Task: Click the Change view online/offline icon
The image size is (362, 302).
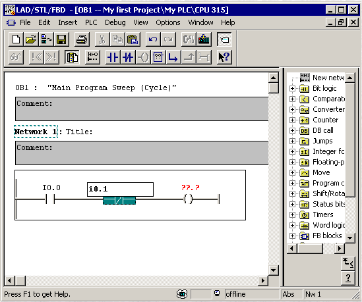Action: tap(189, 39)
